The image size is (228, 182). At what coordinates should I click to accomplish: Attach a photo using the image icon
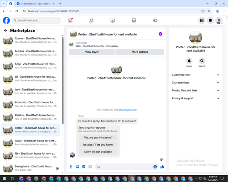pos(78,167)
